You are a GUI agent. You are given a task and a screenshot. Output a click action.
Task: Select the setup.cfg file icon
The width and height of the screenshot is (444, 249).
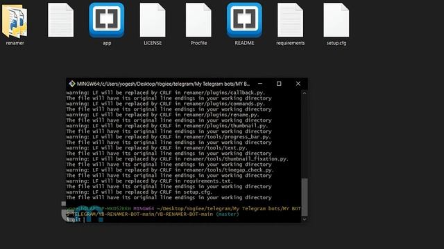point(336,20)
